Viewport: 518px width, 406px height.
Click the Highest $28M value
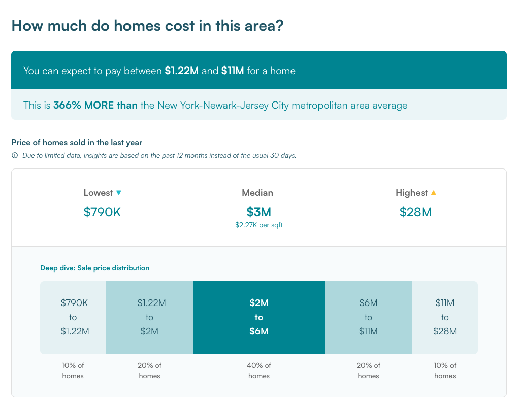(415, 212)
